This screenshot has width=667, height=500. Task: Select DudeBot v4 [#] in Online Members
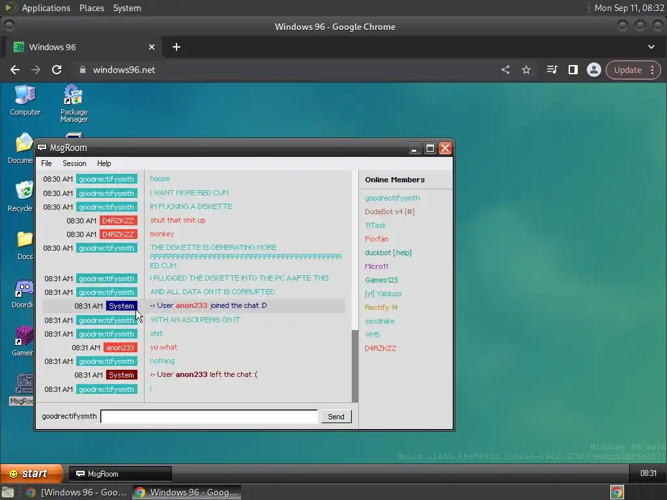click(390, 212)
